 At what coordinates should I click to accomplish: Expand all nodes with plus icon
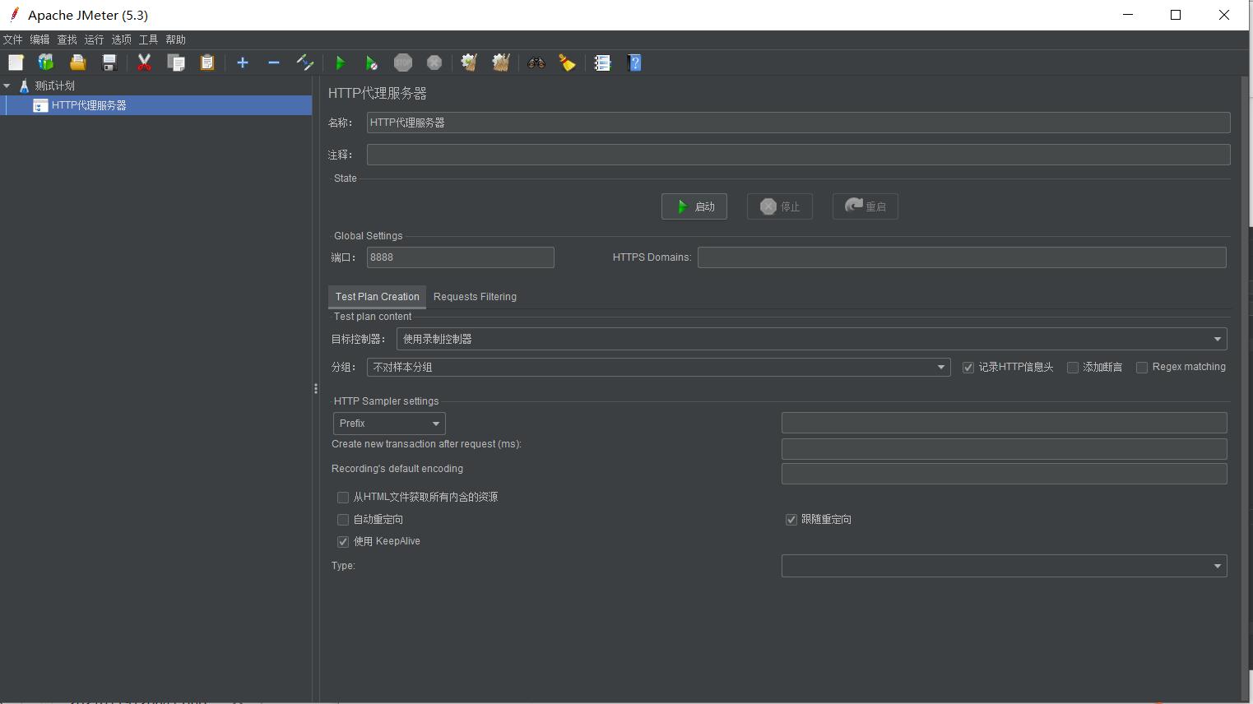coord(243,63)
